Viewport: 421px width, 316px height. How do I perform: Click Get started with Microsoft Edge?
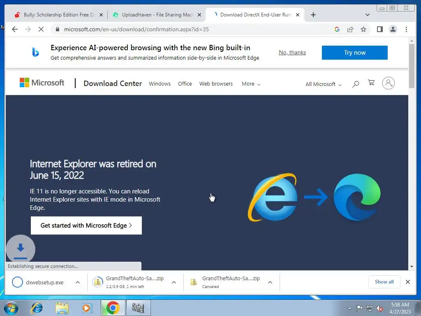(86, 225)
